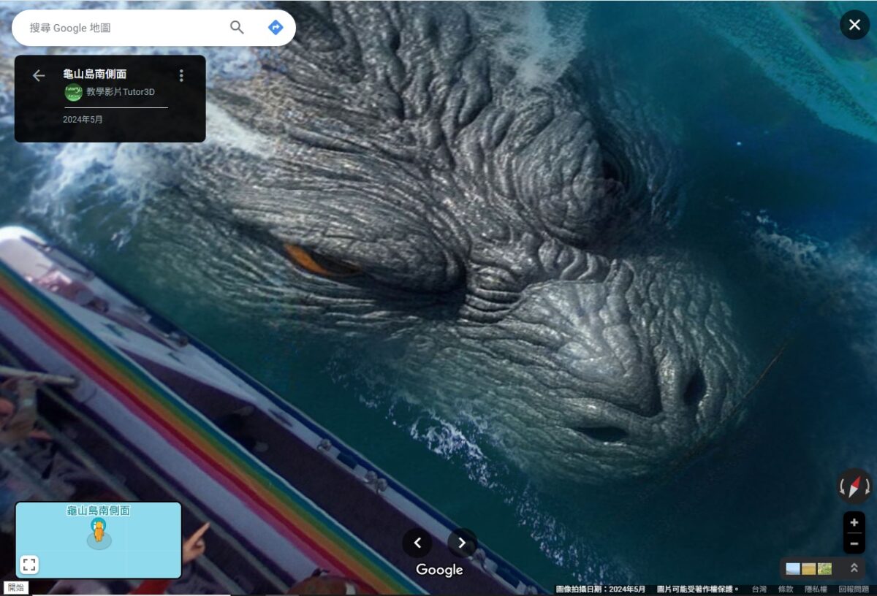877x596 pixels.
Task: Rotate view counterclockwise on the compass
Action: (x=842, y=486)
